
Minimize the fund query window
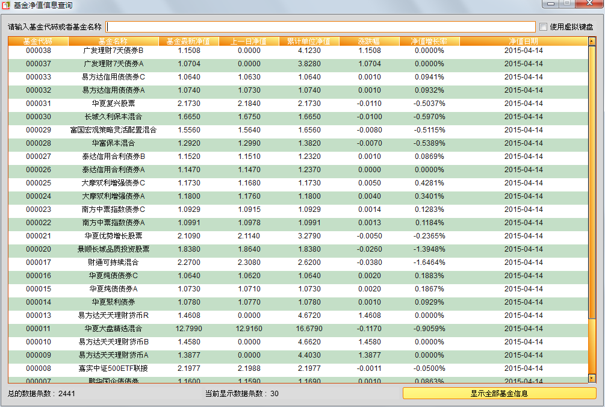(x=550, y=4)
